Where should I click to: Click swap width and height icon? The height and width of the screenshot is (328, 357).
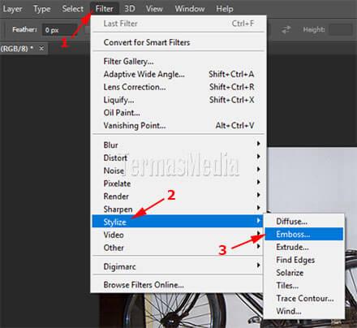pyautogui.click(x=286, y=29)
